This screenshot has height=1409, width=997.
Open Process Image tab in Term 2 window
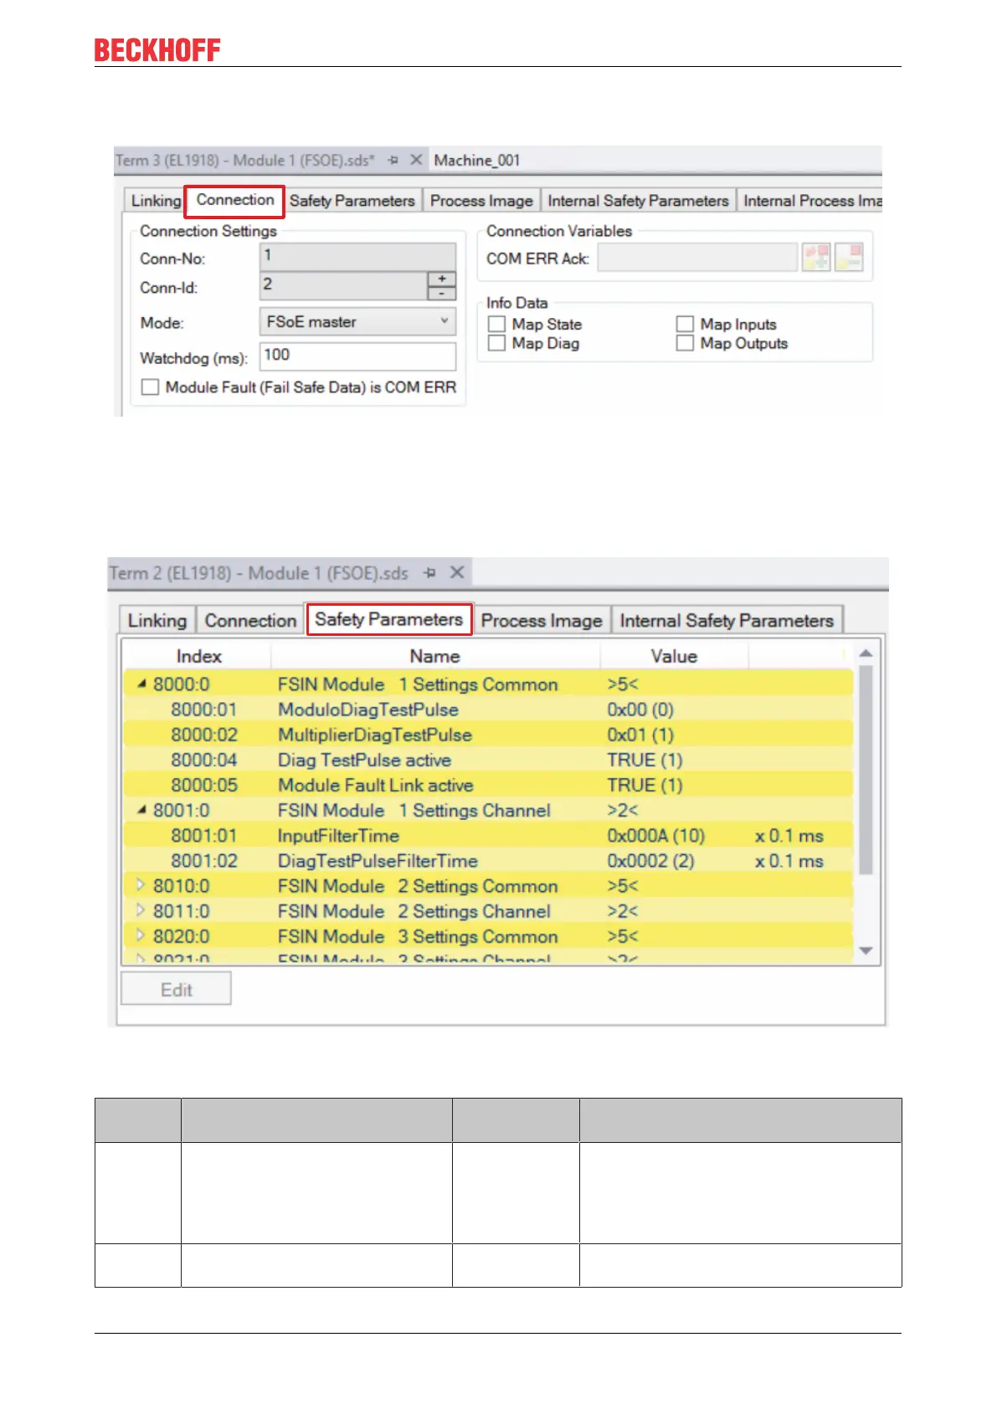(x=542, y=621)
